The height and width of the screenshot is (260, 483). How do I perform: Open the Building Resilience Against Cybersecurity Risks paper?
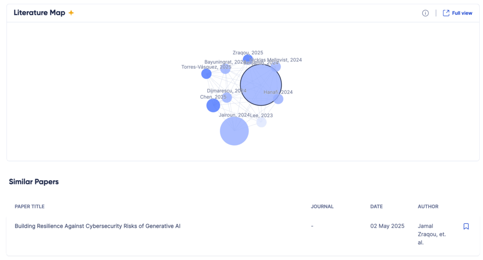pyautogui.click(x=97, y=226)
